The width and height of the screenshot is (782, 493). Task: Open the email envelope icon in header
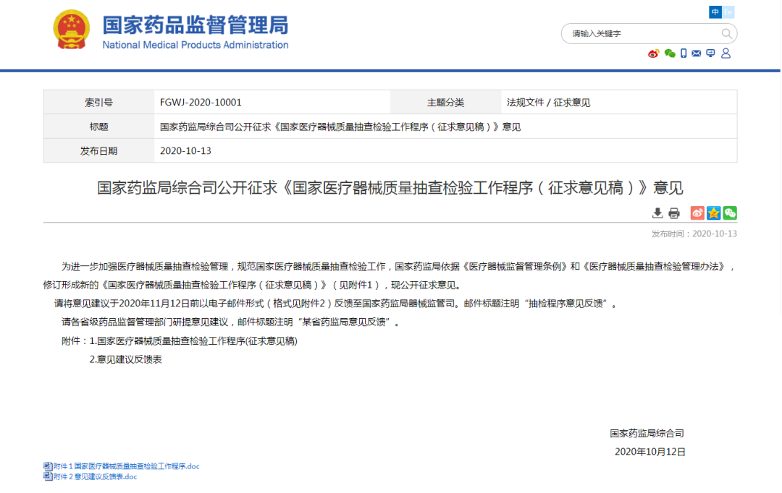(x=697, y=53)
